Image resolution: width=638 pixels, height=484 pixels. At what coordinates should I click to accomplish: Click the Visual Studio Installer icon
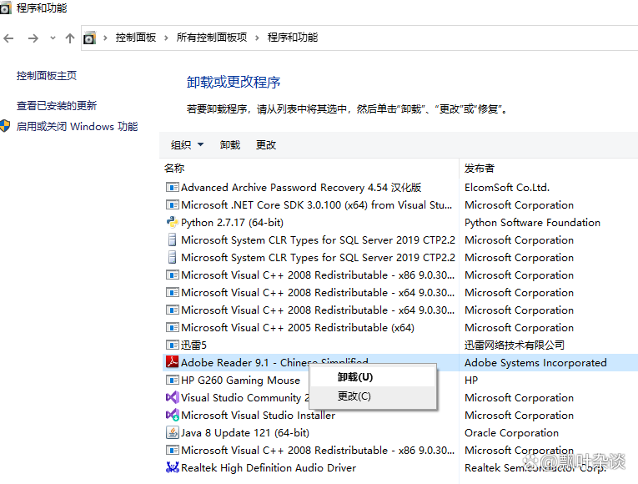point(173,415)
